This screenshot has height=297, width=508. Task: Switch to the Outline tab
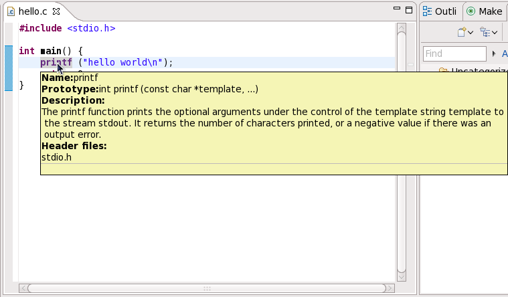[x=440, y=11]
